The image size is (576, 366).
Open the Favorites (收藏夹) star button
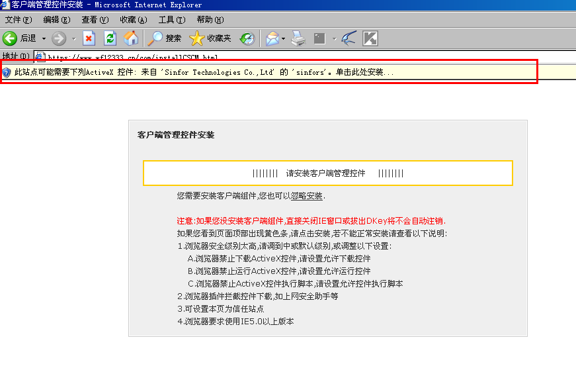click(210, 38)
